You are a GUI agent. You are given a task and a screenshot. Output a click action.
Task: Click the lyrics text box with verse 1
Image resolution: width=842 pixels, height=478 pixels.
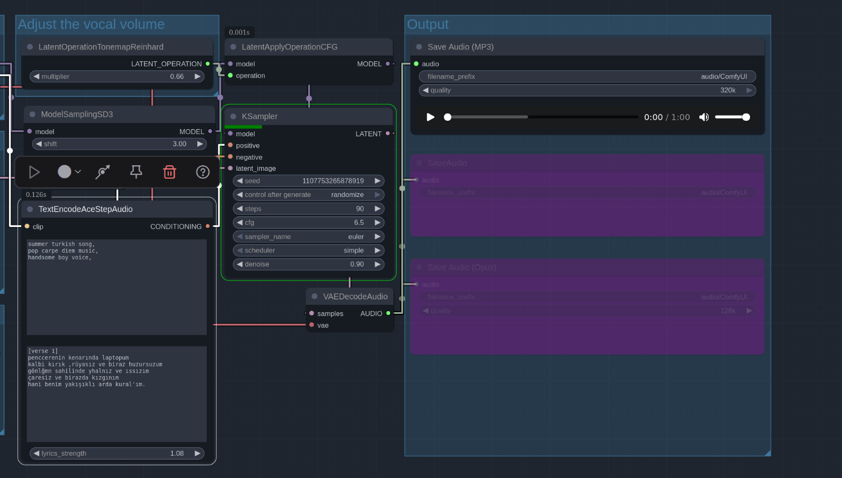tap(116, 394)
